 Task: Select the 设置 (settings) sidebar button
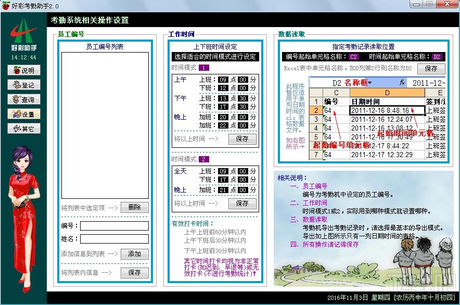(24, 114)
